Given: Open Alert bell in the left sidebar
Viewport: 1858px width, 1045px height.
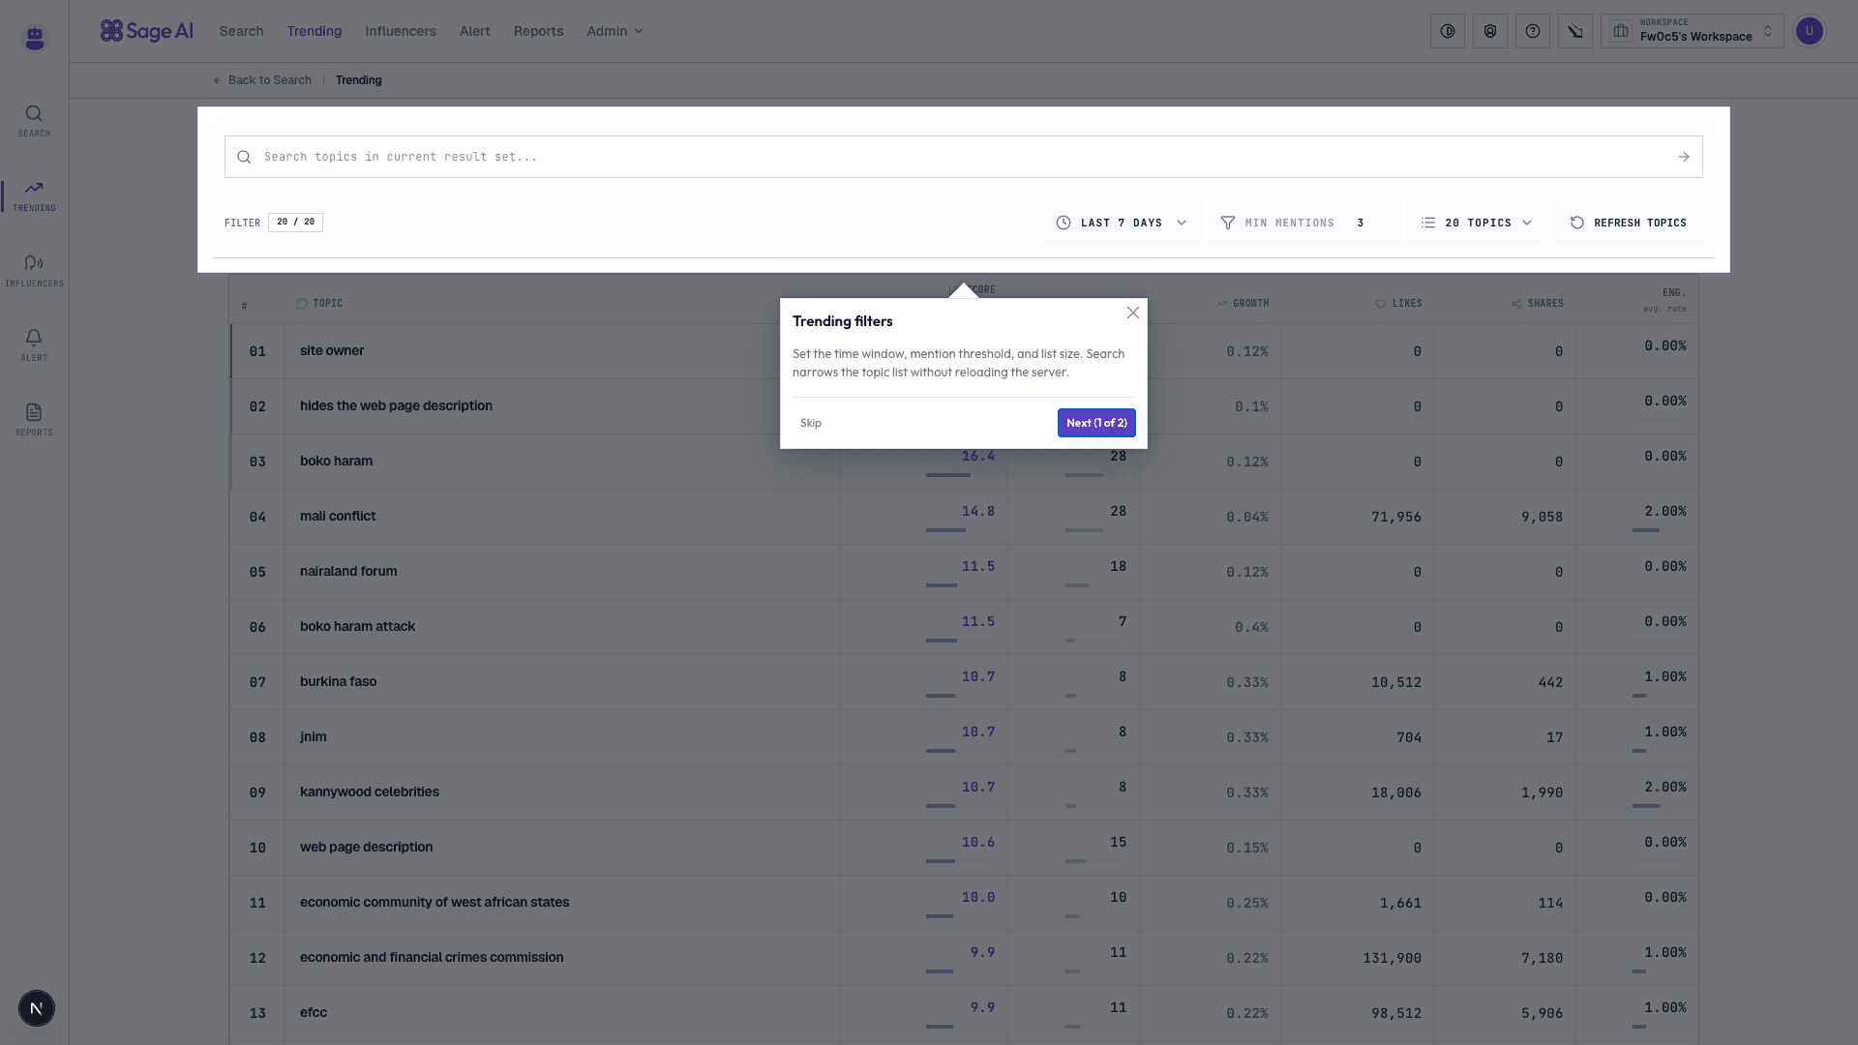Looking at the screenshot, I should pyautogui.click(x=34, y=344).
